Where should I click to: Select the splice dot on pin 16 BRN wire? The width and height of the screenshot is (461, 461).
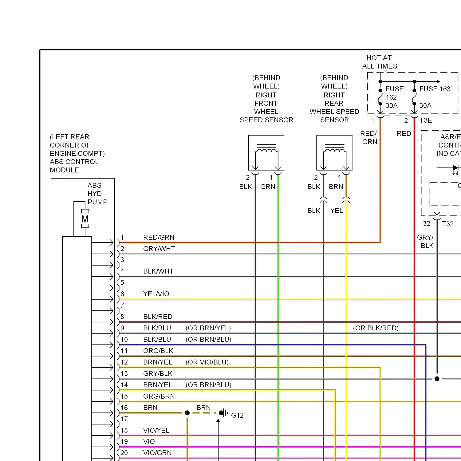click(x=187, y=413)
